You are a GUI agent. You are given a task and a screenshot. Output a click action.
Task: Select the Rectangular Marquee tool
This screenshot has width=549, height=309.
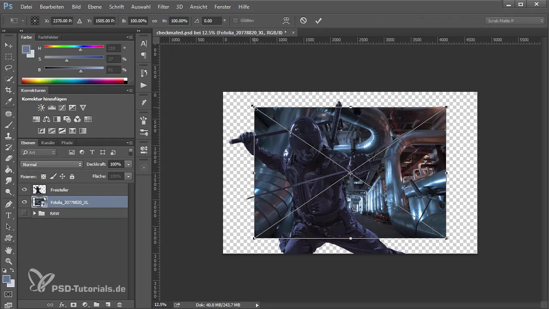click(9, 57)
